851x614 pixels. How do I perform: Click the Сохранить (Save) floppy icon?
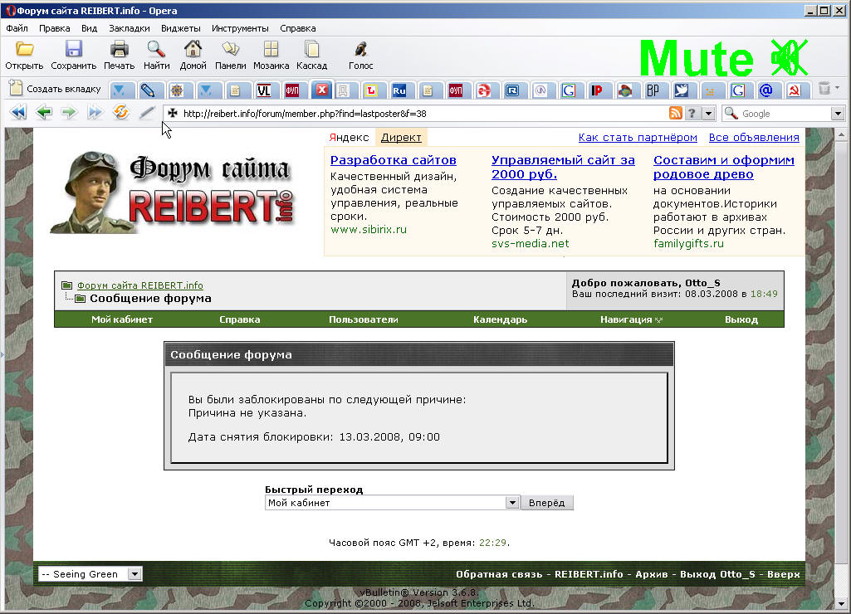(73, 50)
